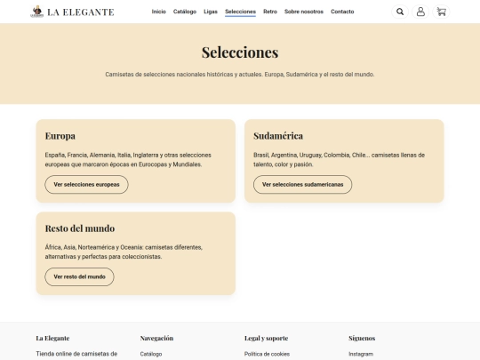The image size is (480, 360).
Task: Click the Selecciones page title
Action: point(240,52)
